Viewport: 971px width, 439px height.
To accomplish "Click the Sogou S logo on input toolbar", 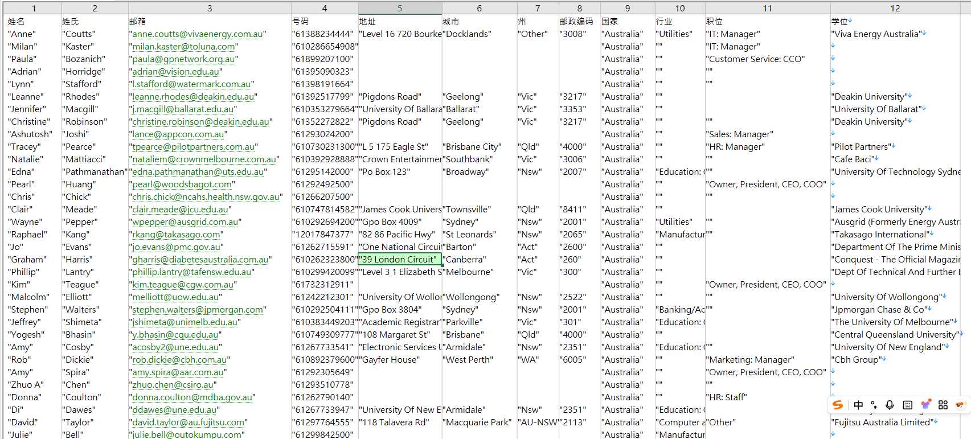I will click(838, 405).
